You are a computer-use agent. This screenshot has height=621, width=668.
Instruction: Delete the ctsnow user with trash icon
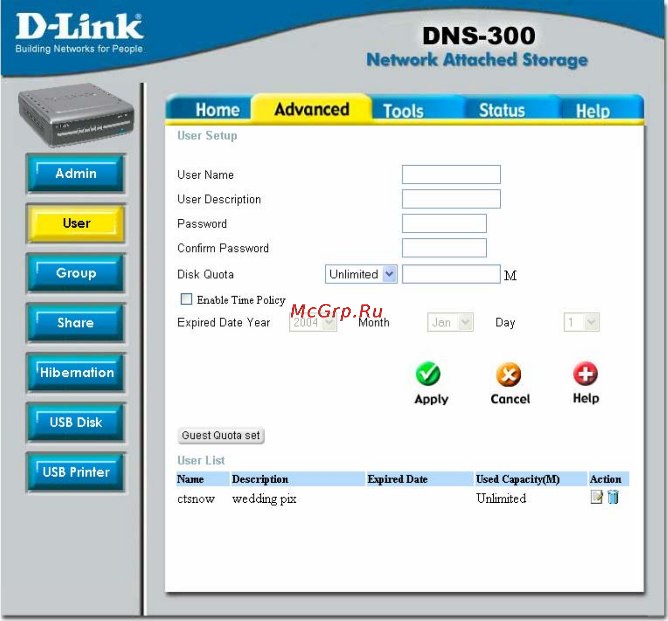pos(613,497)
